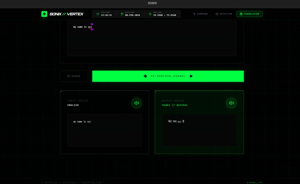Click the PURGE button
Viewport: 300px width, 184px height.
click(74, 76)
